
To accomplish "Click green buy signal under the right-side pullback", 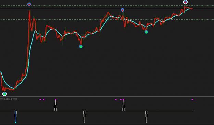I will tap(146, 32).
